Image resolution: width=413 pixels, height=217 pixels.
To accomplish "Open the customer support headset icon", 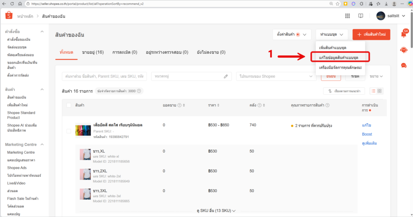I will [403, 50].
